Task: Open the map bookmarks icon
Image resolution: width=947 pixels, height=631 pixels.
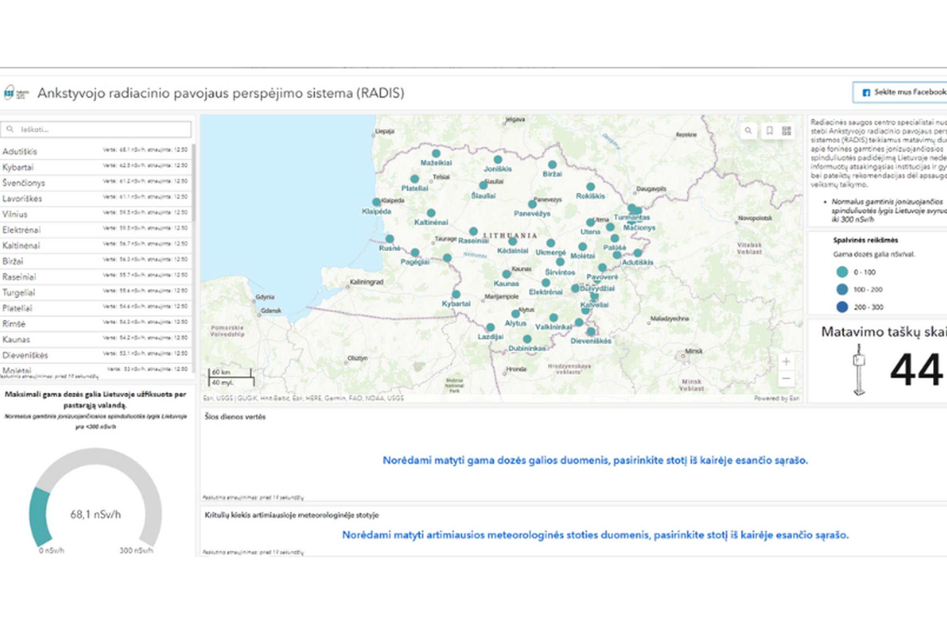Action: pyautogui.click(x=769, y=131)
